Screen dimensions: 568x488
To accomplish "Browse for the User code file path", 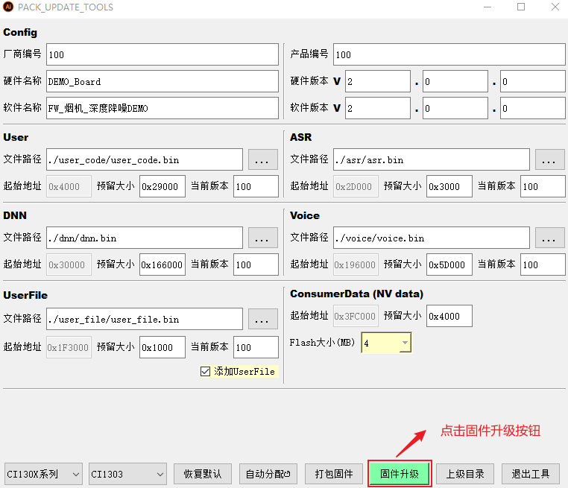I will point(262,159).
